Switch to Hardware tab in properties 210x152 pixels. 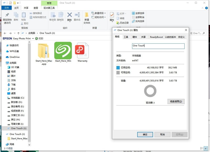point(135,37)
